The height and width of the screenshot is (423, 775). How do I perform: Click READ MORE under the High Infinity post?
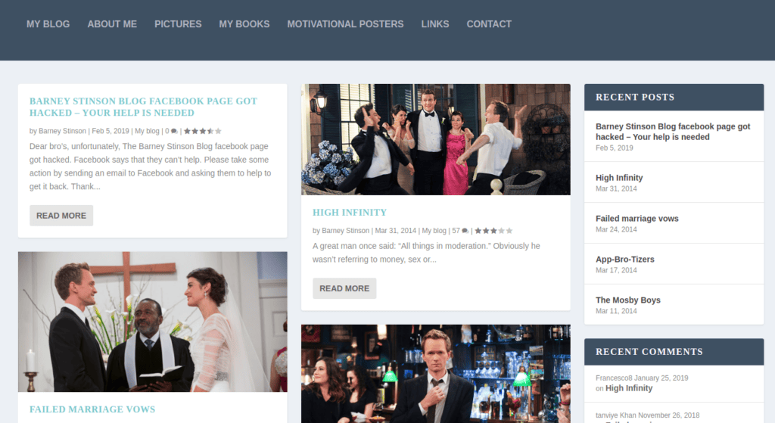pos(344,288)
